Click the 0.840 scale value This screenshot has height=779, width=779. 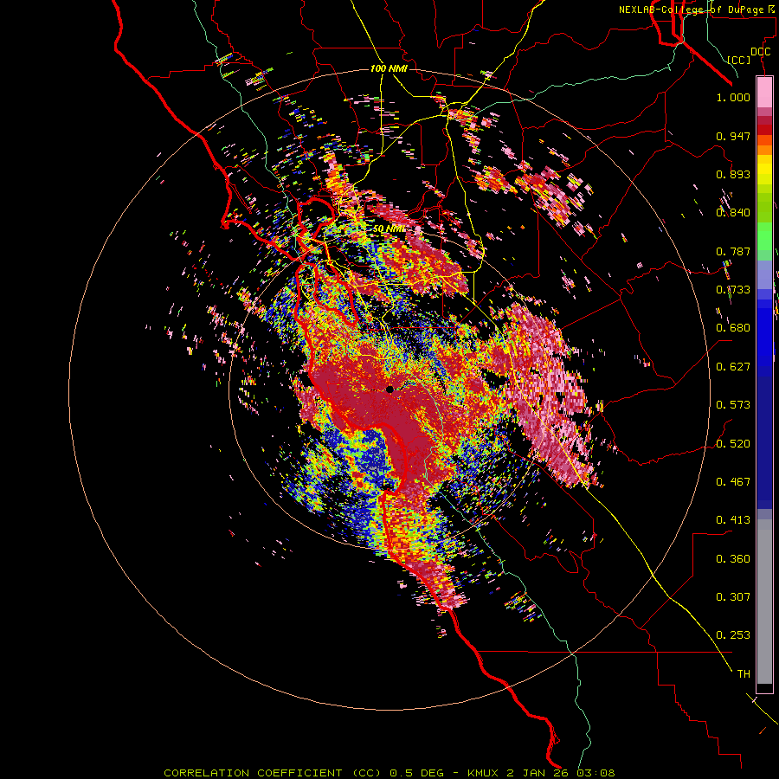[x=733, y=213]
